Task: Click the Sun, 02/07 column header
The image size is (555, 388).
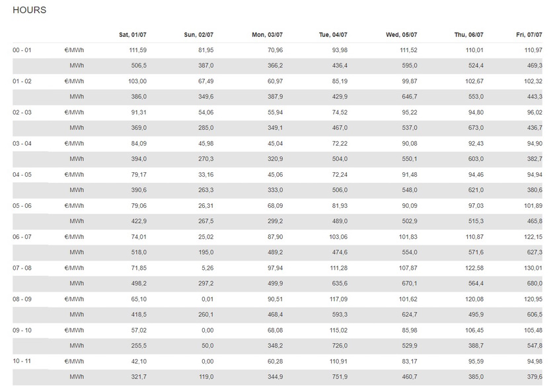Action: pos(199,35)
